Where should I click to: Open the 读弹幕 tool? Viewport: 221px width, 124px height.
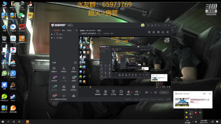click(73, 79)
